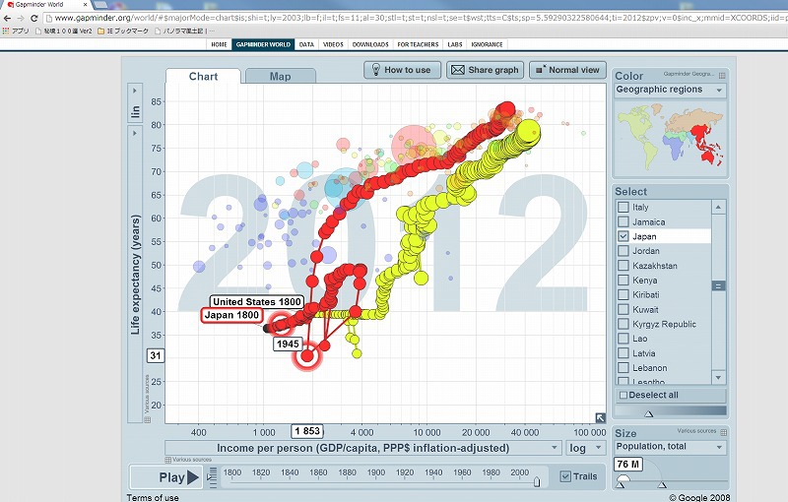This screenshot has width=788, height=502.
Task: Click the 1945 trail label
Action: click(288, 344)
